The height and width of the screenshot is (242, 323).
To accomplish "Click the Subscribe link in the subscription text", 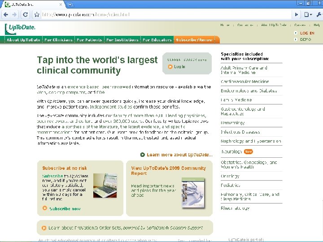I will 52,176.
